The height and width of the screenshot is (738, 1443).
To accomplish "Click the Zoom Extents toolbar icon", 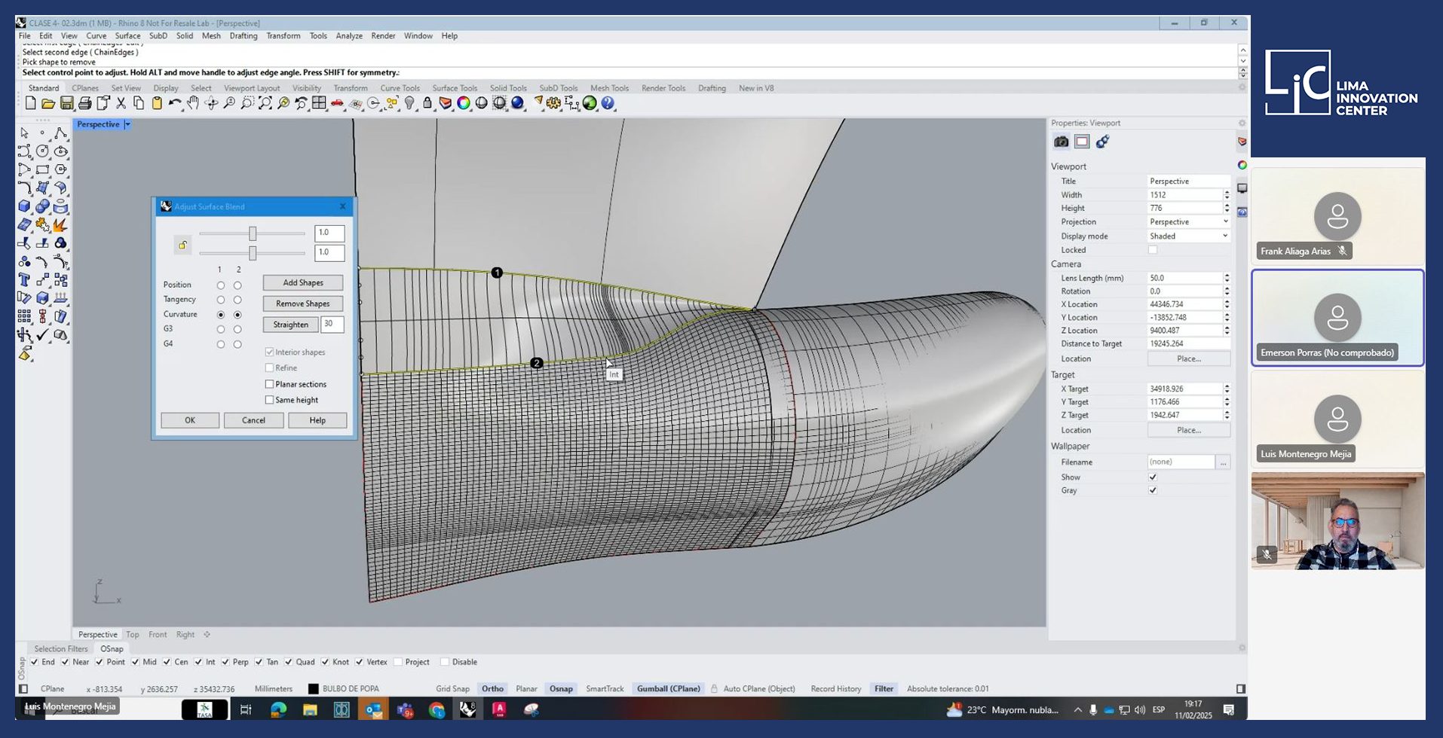I will coord(265,103).
